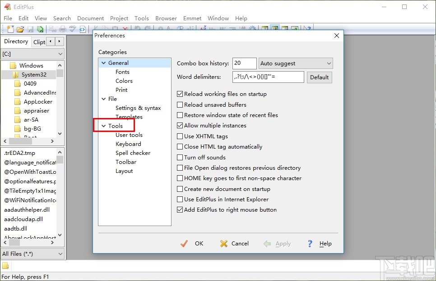436x281 pixels.
Task: Click the Word delimiters text field
Action: 268,77
